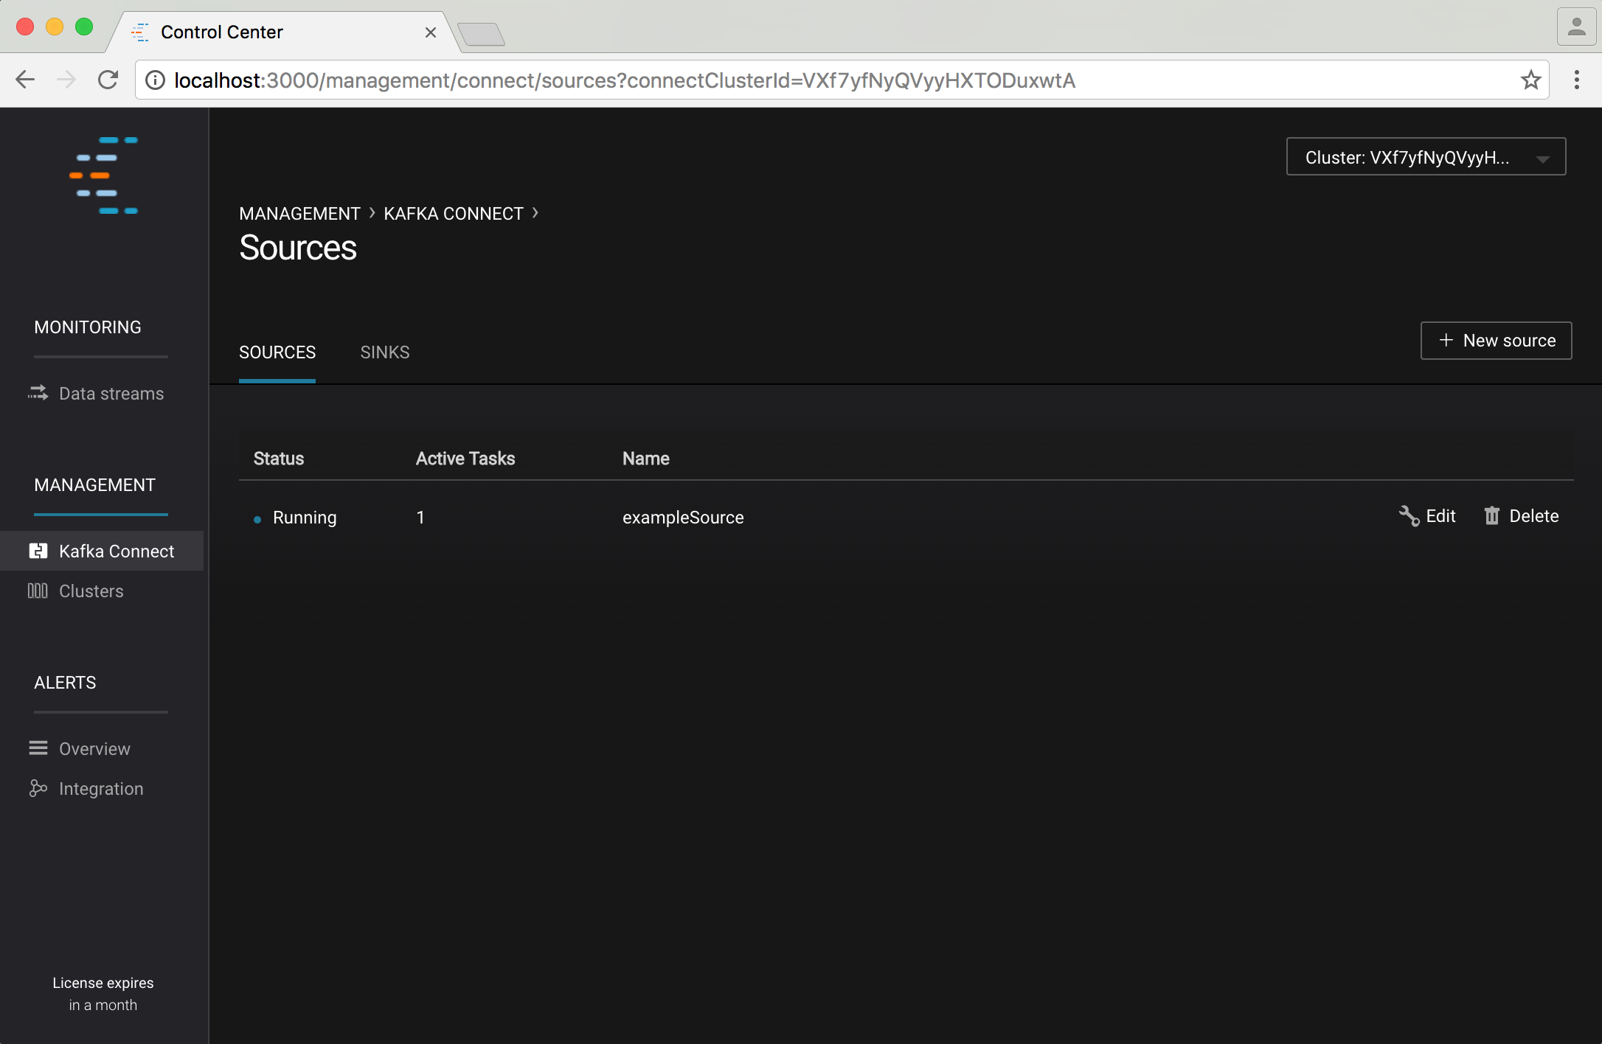Select the SOURCES tab
This screenshot has width=1602, height=1044.
click(277, 352)
